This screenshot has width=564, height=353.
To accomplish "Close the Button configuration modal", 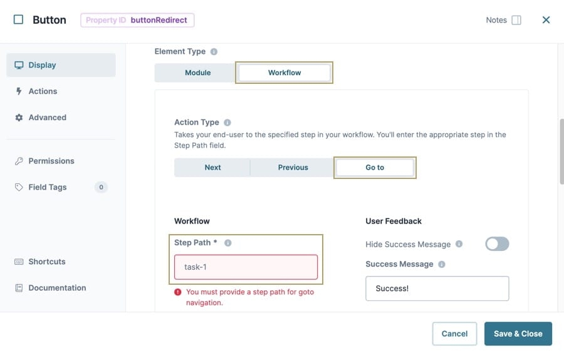I will tap(546, 20).
